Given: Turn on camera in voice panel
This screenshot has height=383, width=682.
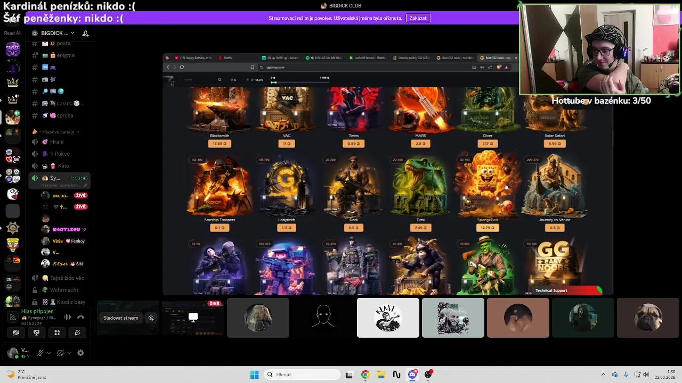Looking at the screenshot, I should pos(16,332).
